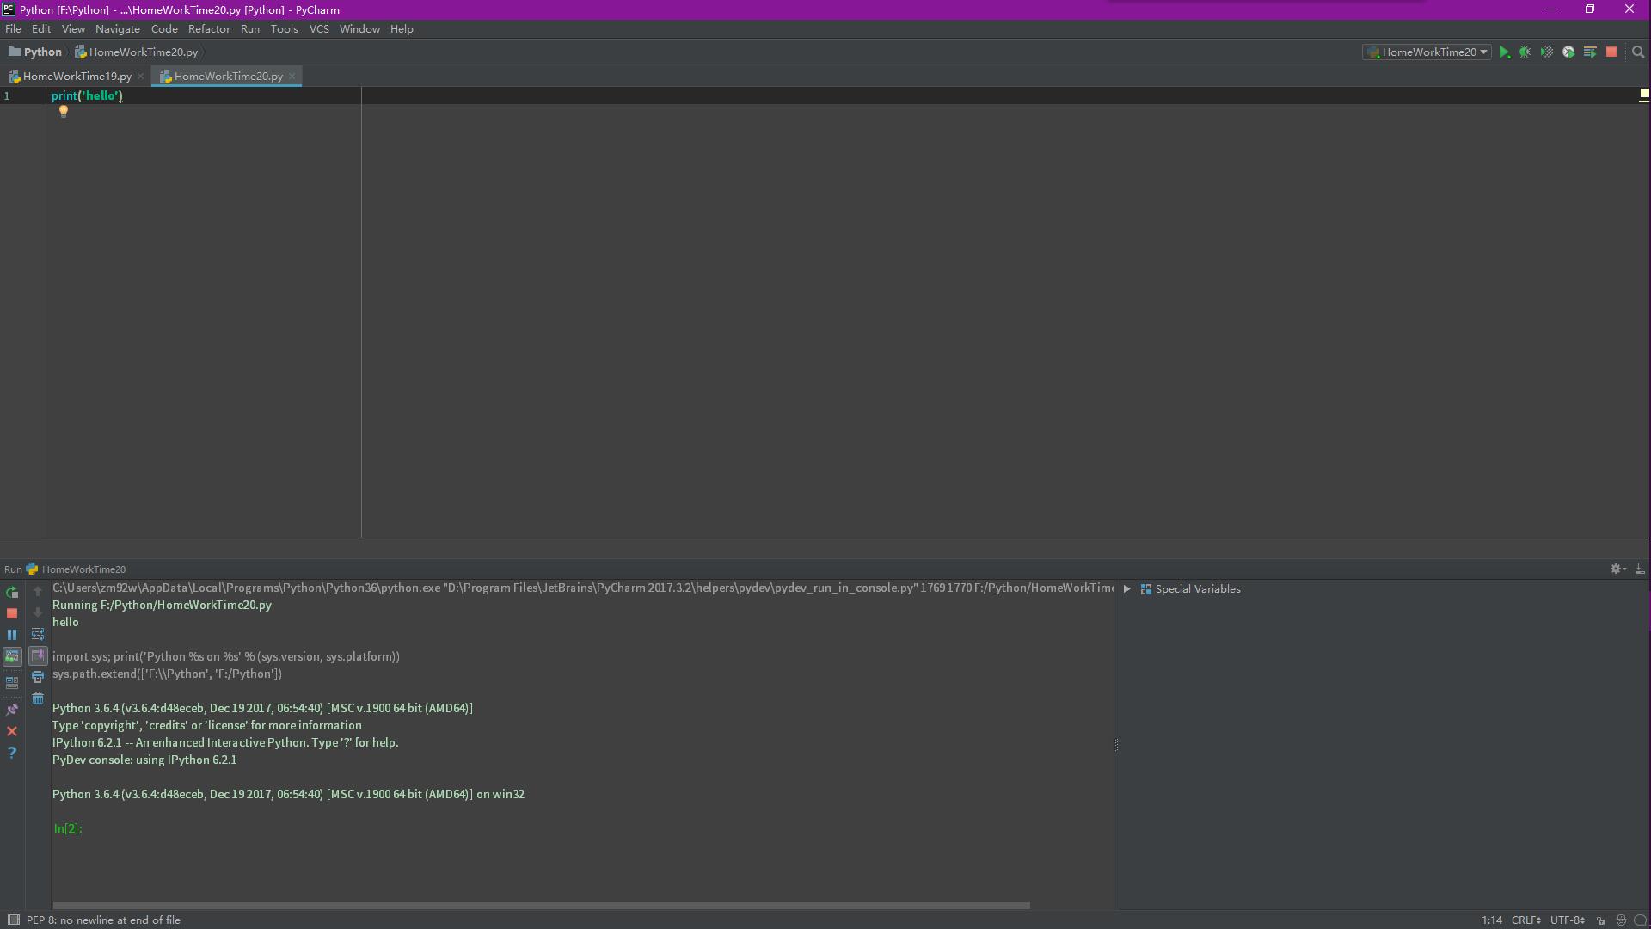Open the Refactor menu
The width and height of the screenshot is (1651, 929).
pos(209,29)
